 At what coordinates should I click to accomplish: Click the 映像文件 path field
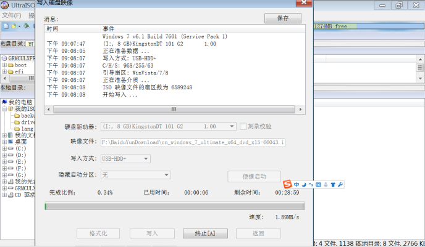pyautogui.click(x=193, y=142)
